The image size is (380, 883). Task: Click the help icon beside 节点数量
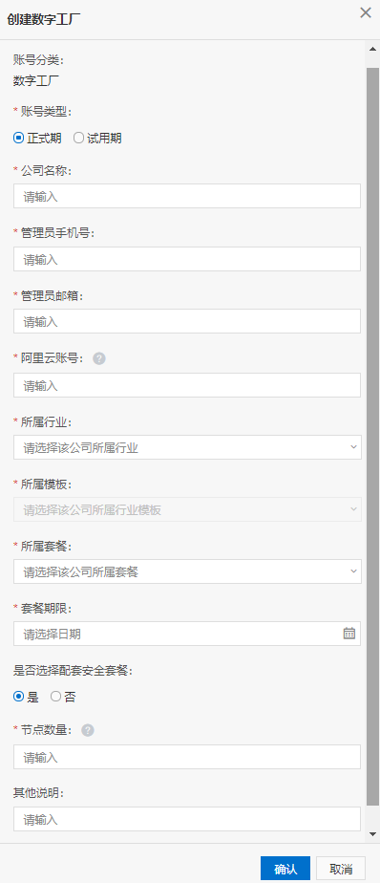coord(87,730)
